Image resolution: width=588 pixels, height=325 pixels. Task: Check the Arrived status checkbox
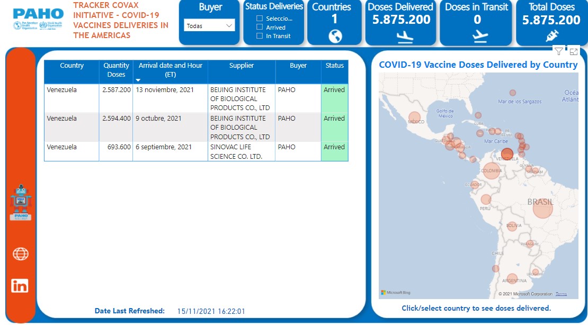point(260,27)
